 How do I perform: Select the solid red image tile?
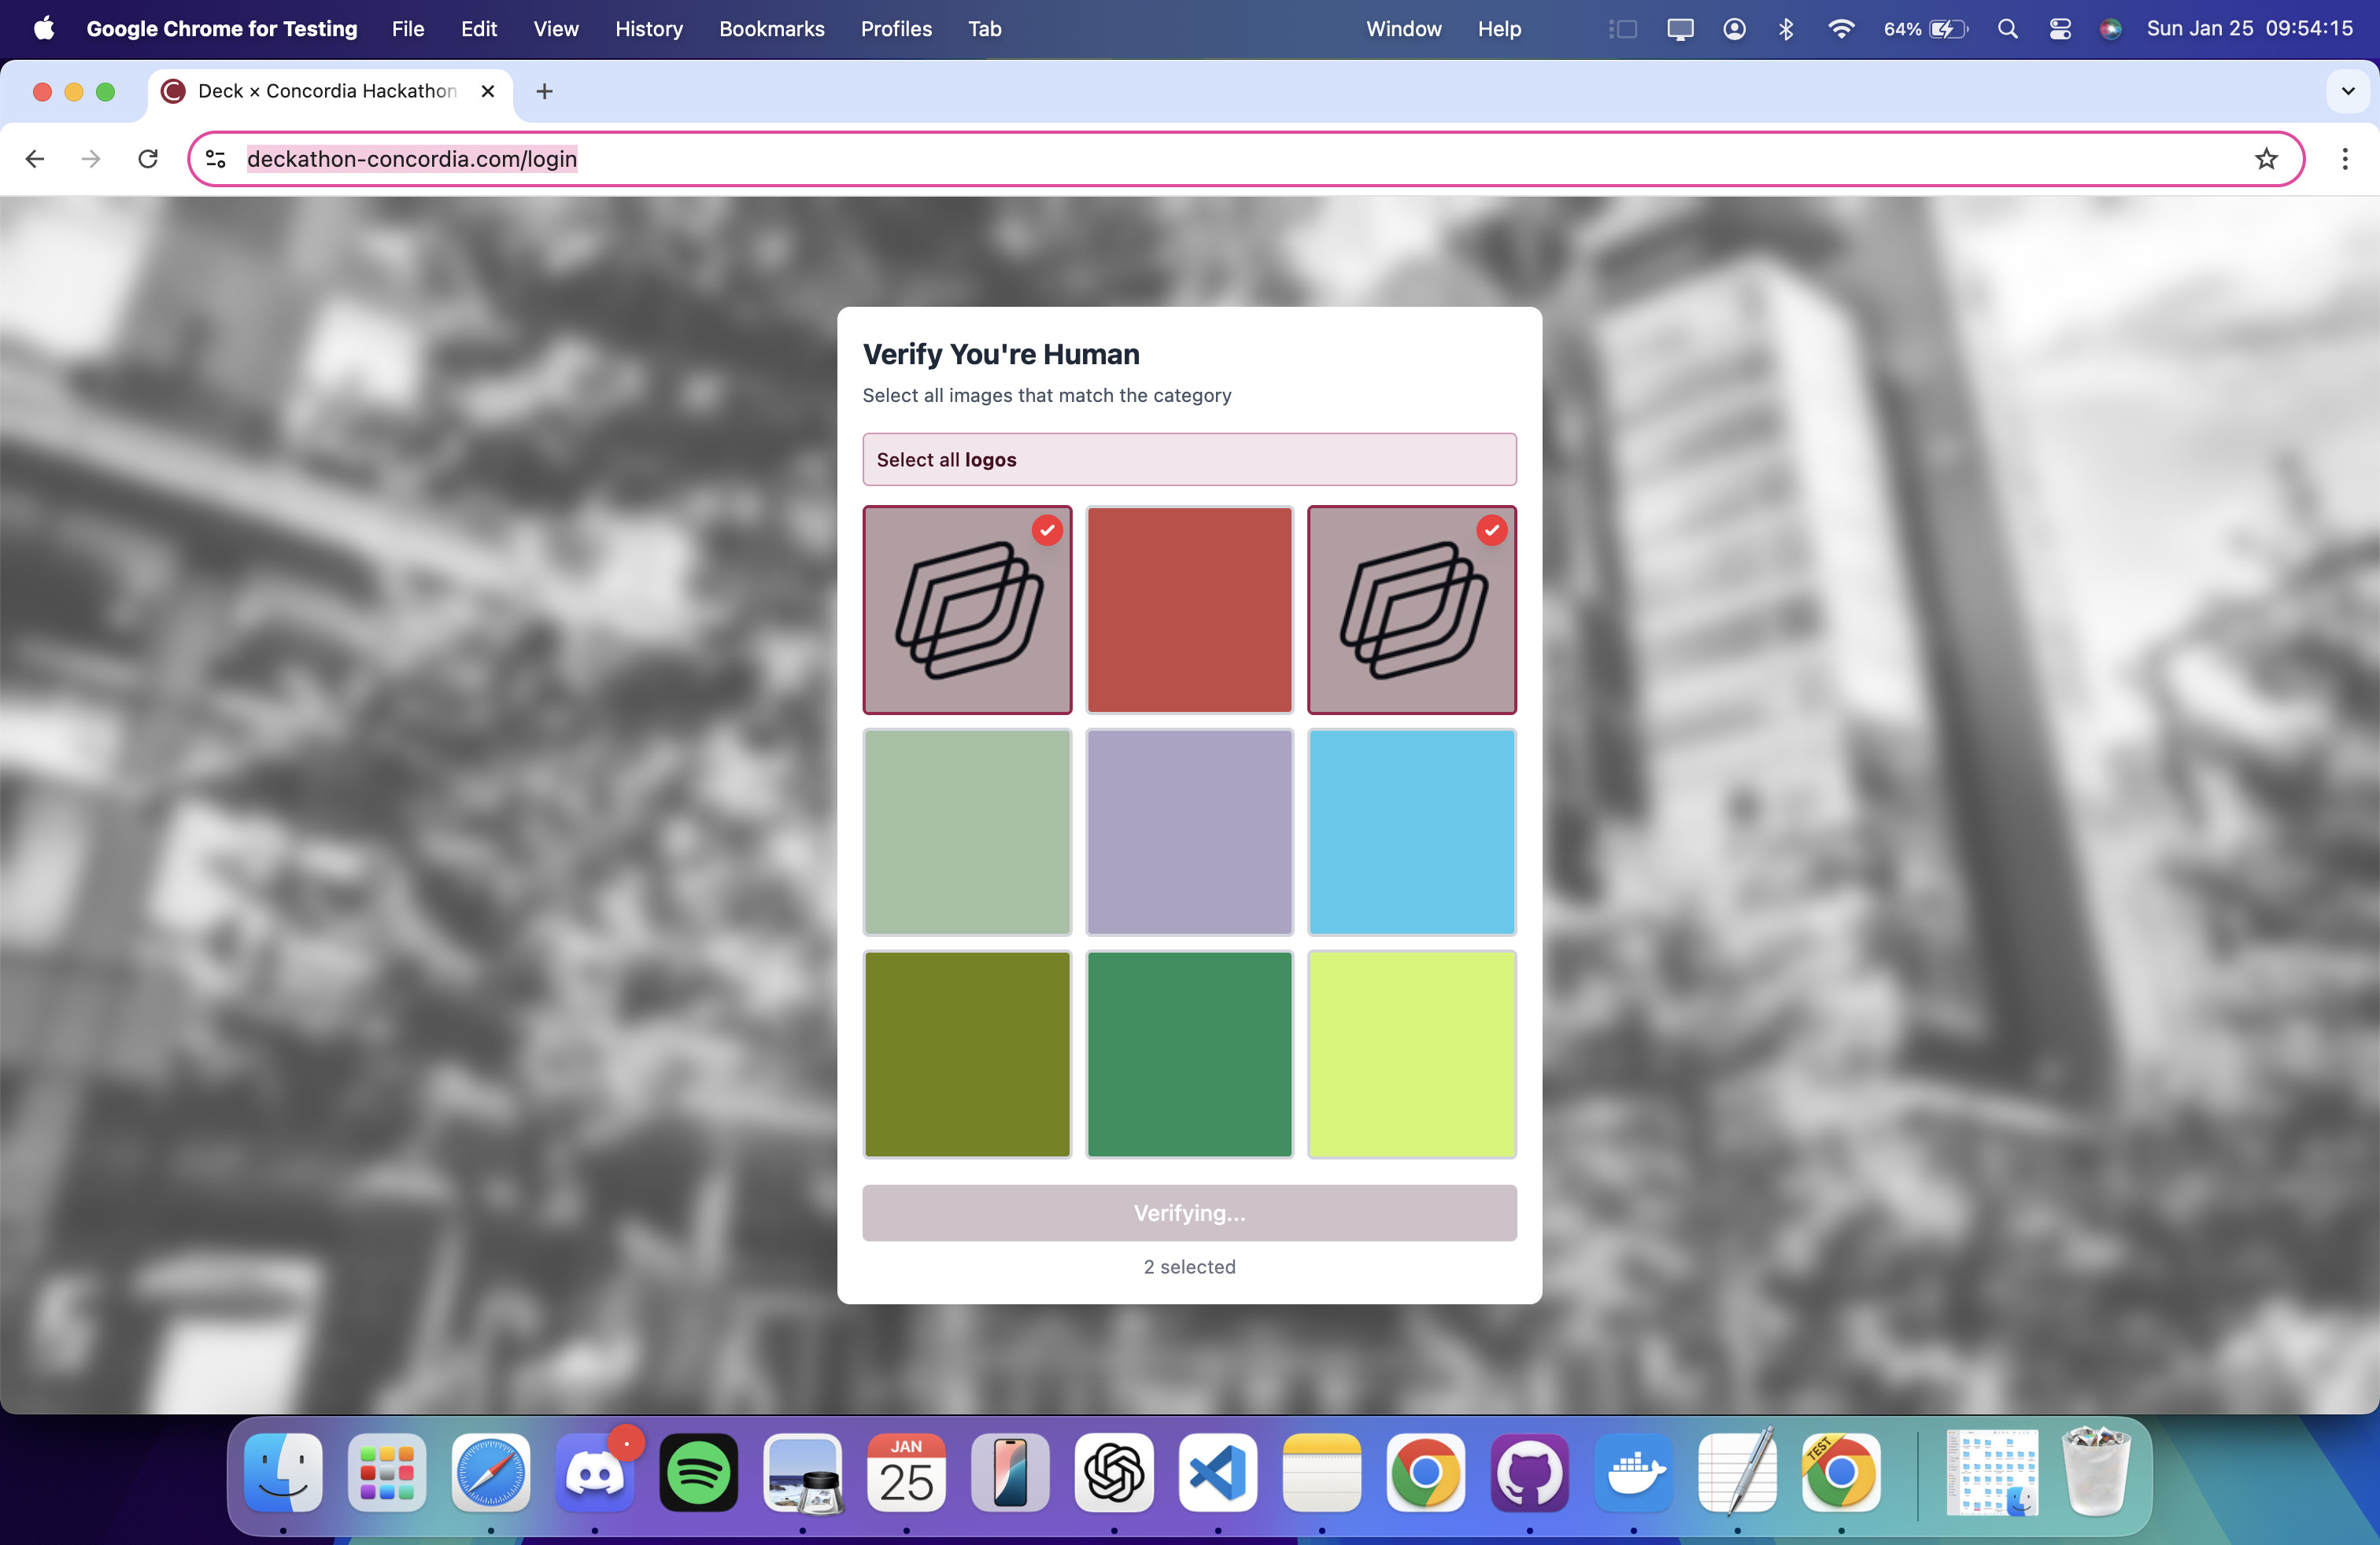(1189, 610)
